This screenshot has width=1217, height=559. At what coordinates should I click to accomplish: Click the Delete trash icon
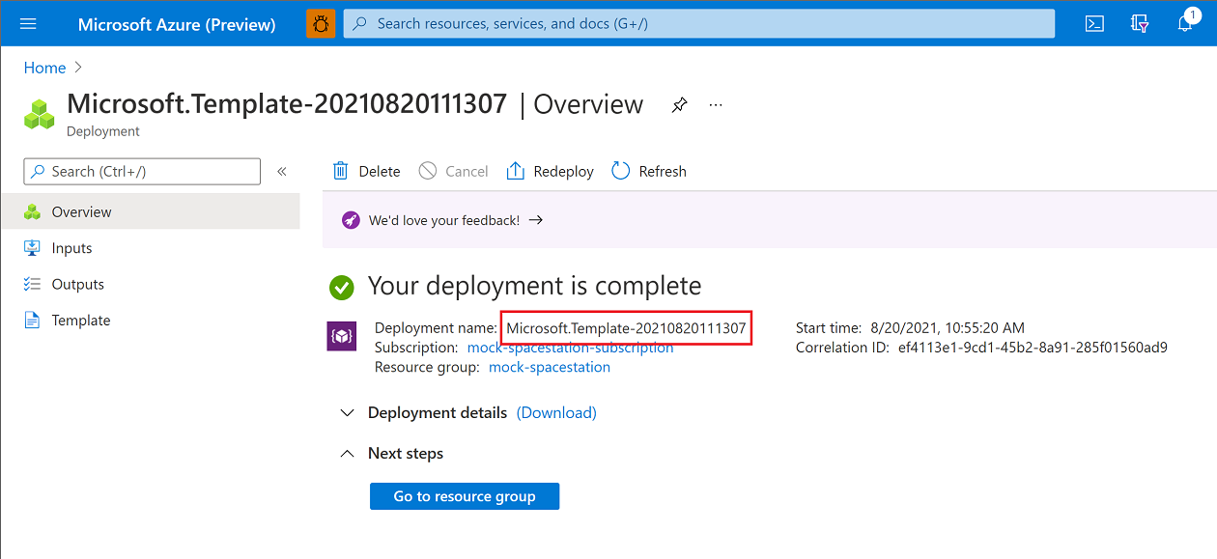tap(340, 171)
